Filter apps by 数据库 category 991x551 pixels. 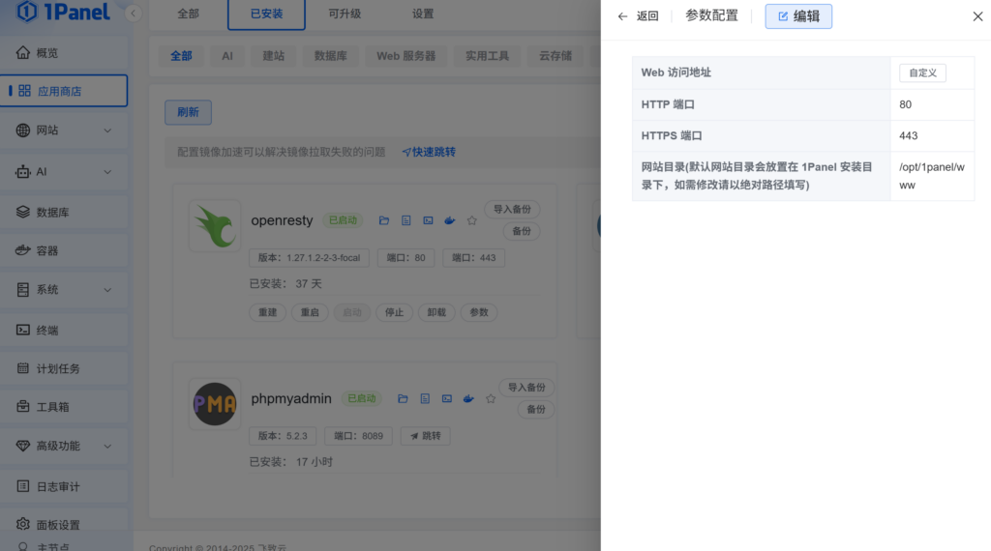(331, 56)
